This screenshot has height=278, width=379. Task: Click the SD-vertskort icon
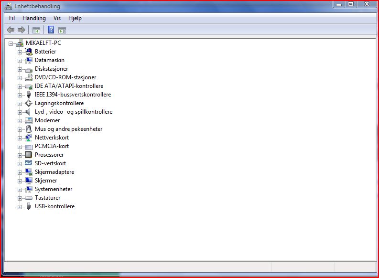[x=29, y=163]
